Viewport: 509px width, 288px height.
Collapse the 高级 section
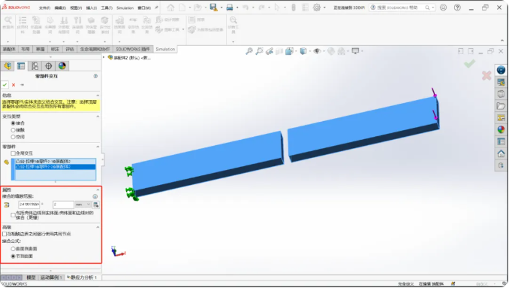(x=98, y=227)
